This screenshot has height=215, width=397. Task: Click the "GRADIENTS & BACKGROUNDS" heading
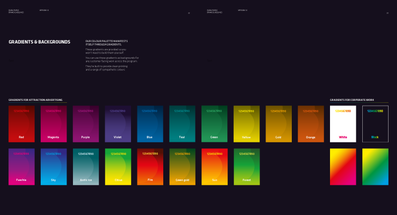40,42
